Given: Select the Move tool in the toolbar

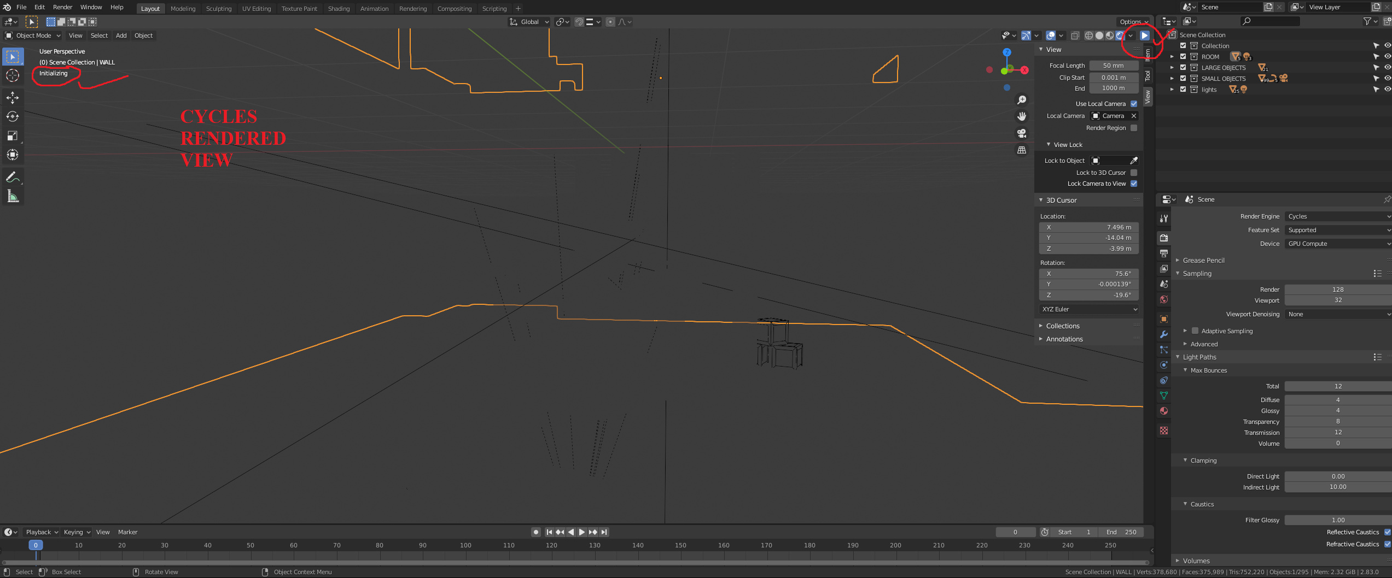Looking at the screenshot, I should click(13, 97).
